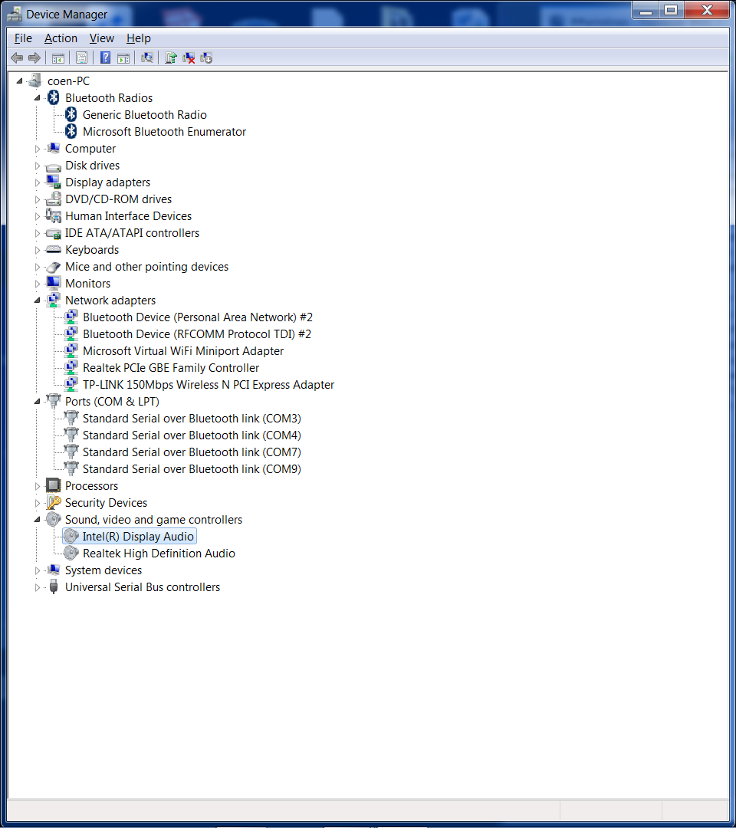Viewport: 736px width, 828px height.
Task: Select Bluetooth Device (Personal Area Network) #2
Action: tap(198, 317)
